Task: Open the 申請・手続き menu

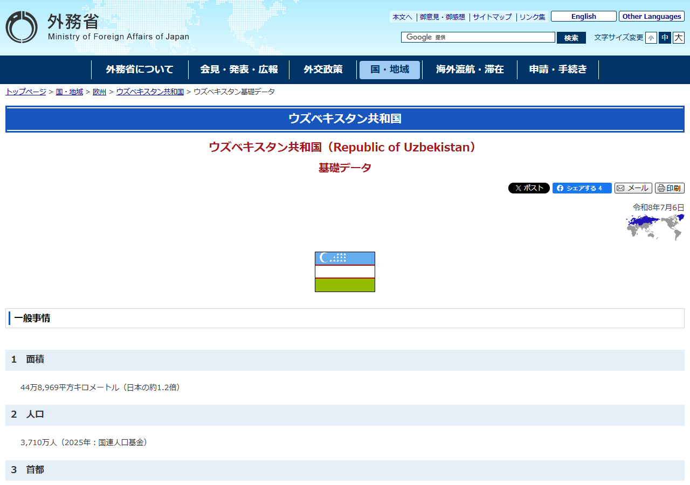Action: pos(558,70)
